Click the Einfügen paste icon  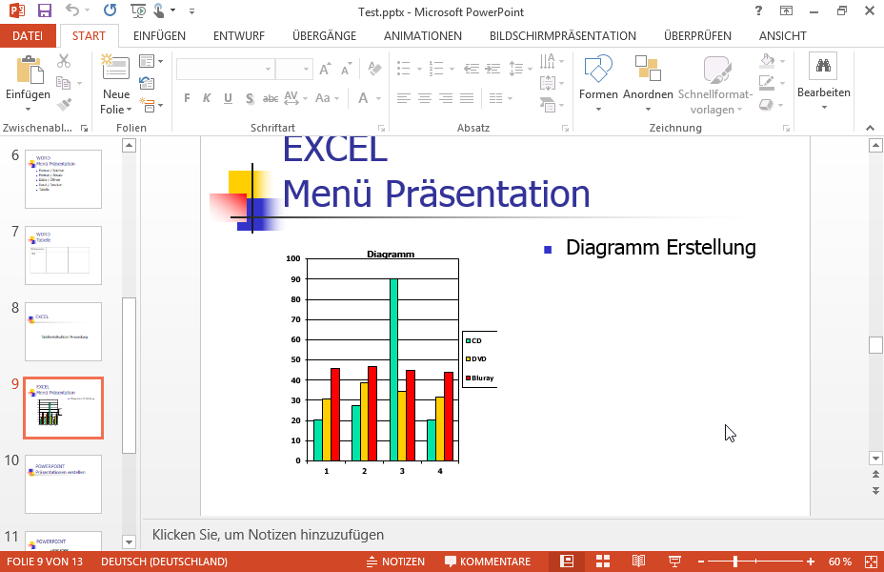point(30,70)
